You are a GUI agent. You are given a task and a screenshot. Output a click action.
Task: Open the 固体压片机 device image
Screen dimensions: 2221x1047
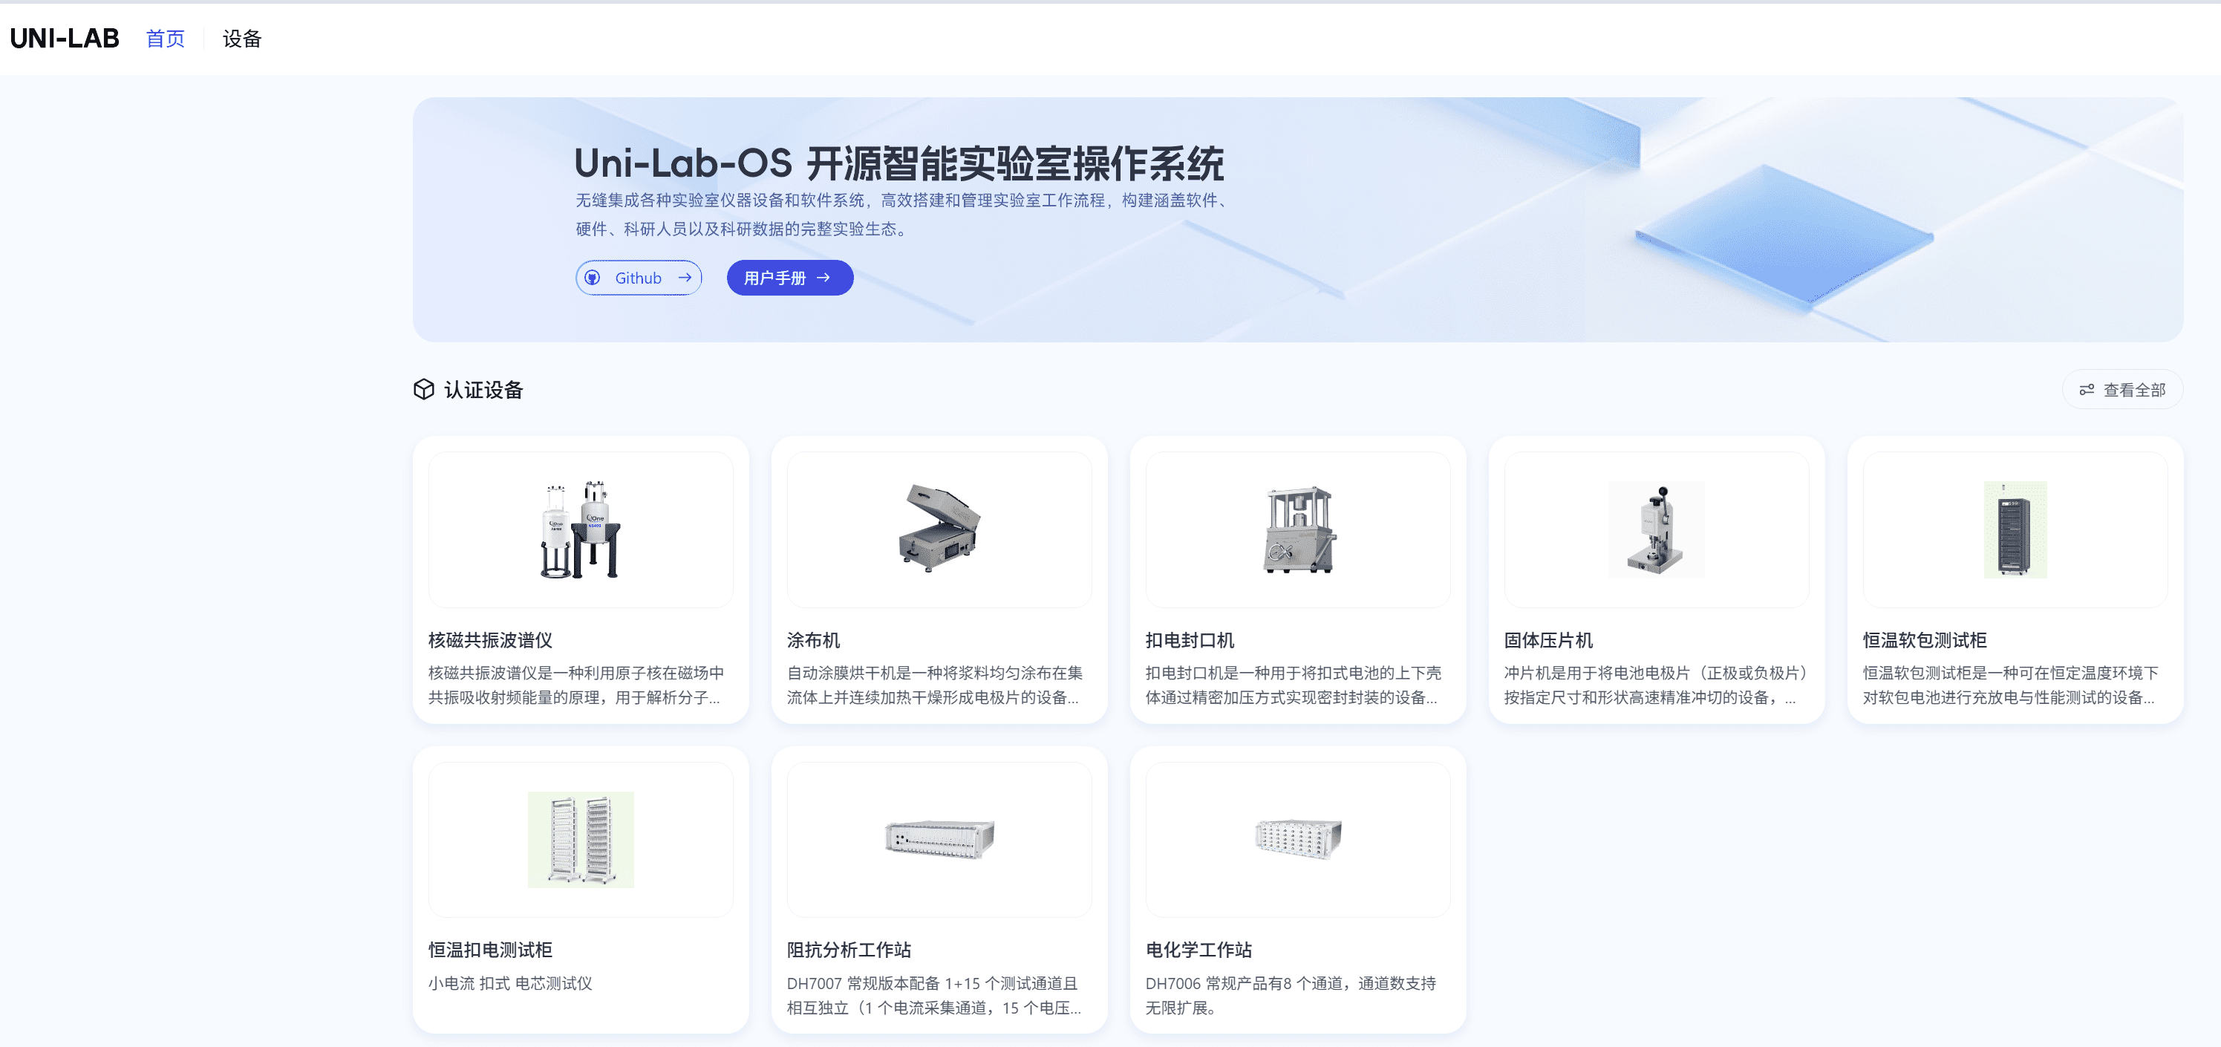1656,529
